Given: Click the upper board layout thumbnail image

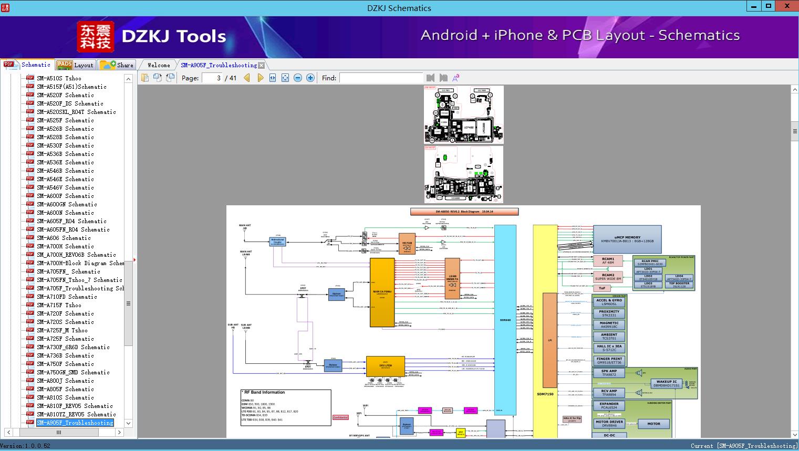Looking at the screenshot, I should [464, 114].
